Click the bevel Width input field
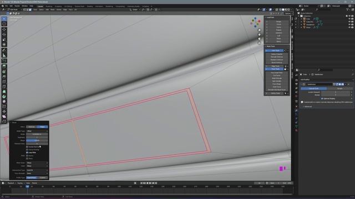Image resolution: width=355 pixels, height=199 pixels. (x=37, y=134)
